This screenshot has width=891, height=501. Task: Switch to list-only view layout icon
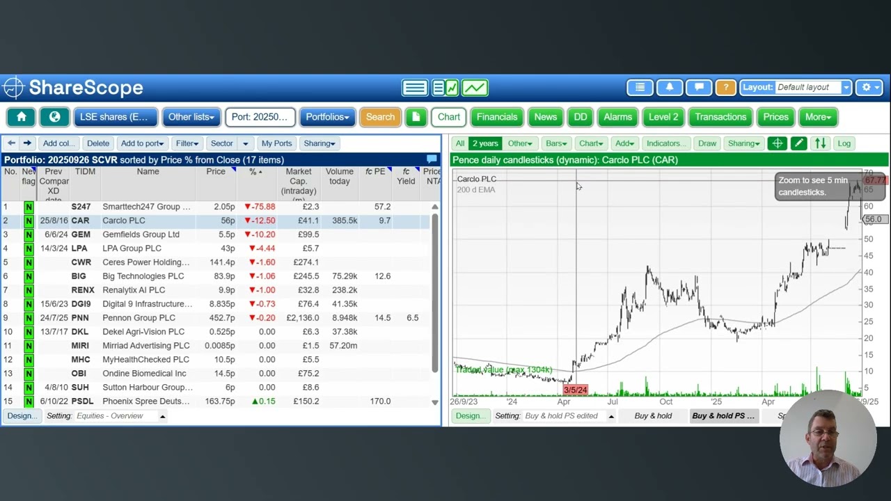[x=415, y=88]
